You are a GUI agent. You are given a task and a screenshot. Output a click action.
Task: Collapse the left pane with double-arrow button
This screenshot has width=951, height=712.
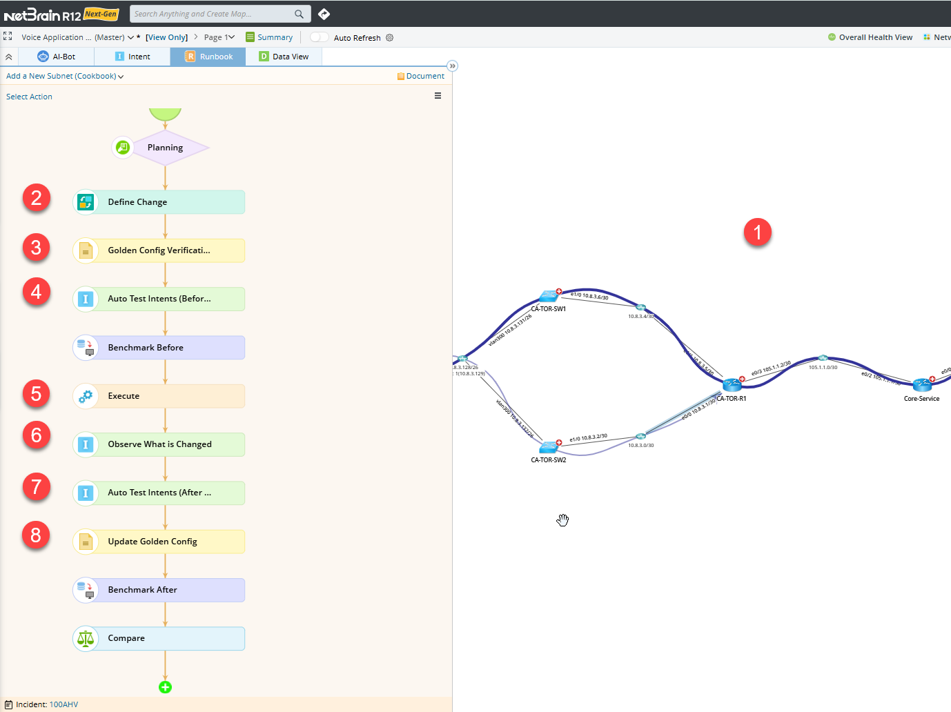coord(452,66)
